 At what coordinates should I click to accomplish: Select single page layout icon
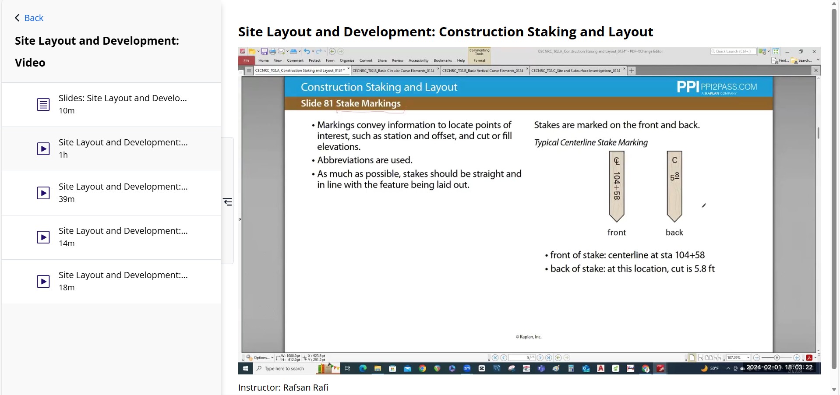(x=692, y=358)
